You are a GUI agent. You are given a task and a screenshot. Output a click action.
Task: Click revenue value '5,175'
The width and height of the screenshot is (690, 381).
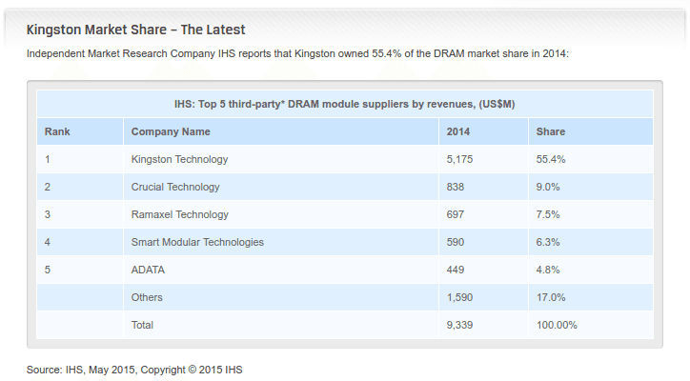(x=459, y=159)
